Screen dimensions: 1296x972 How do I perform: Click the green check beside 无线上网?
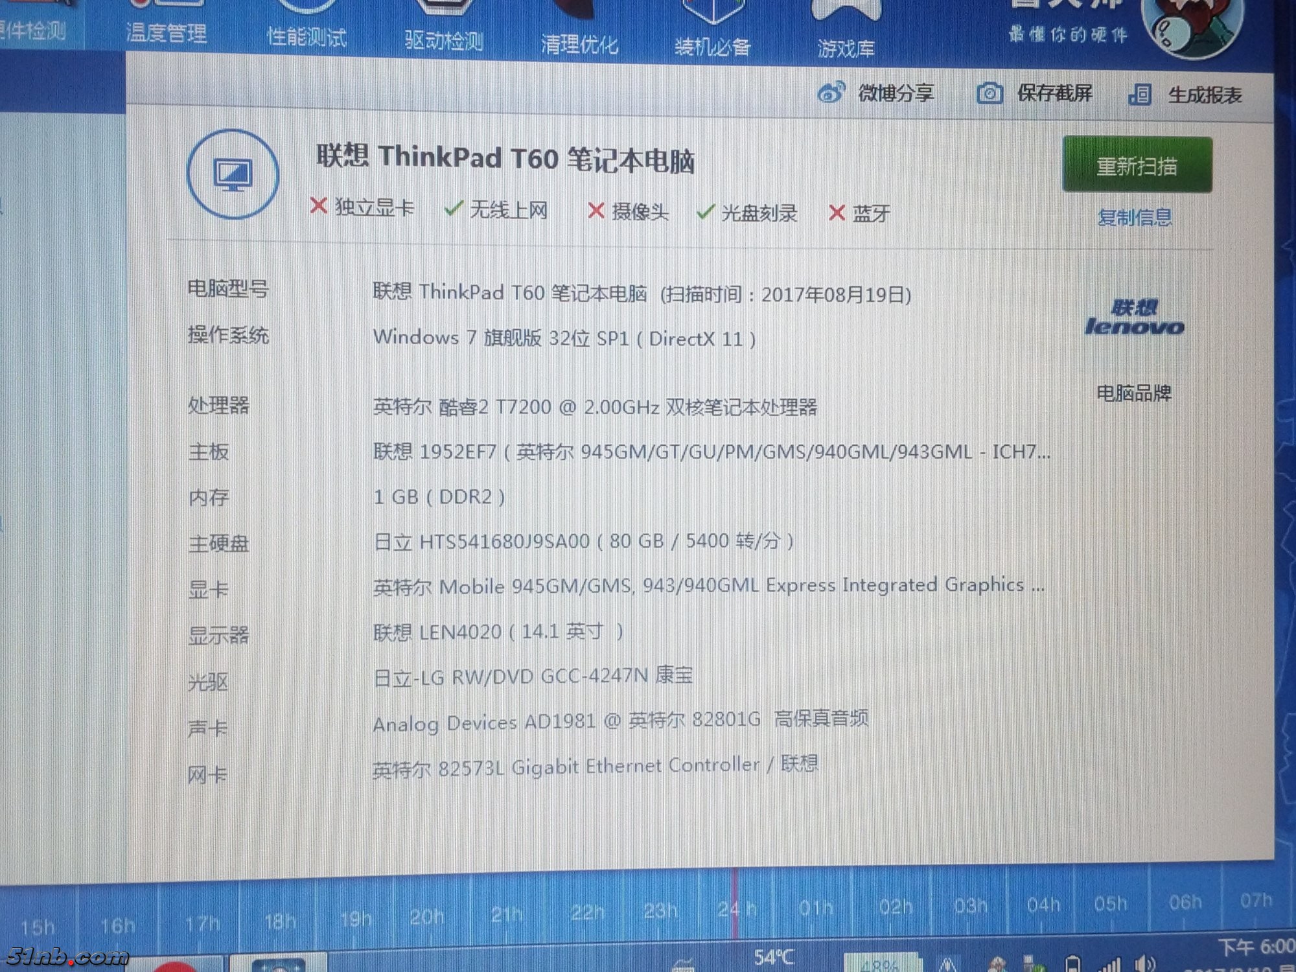453,209
